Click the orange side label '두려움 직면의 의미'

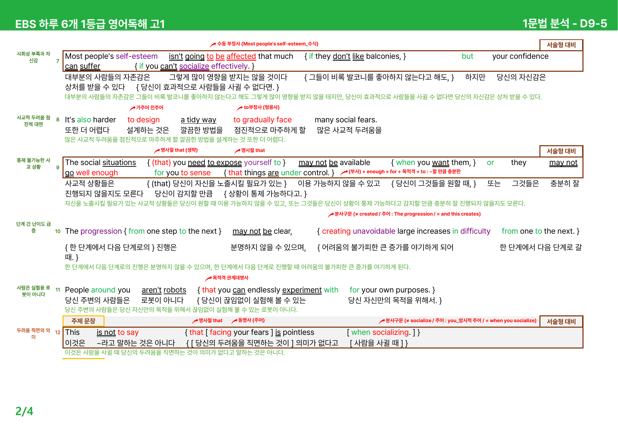(x=33, y=333)
